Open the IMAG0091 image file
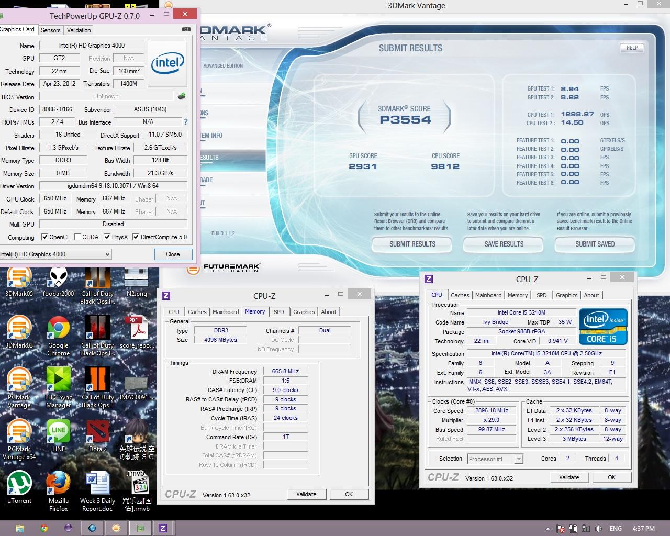The width and height of the screenshot is (670, 536). [x=137, y=388]
